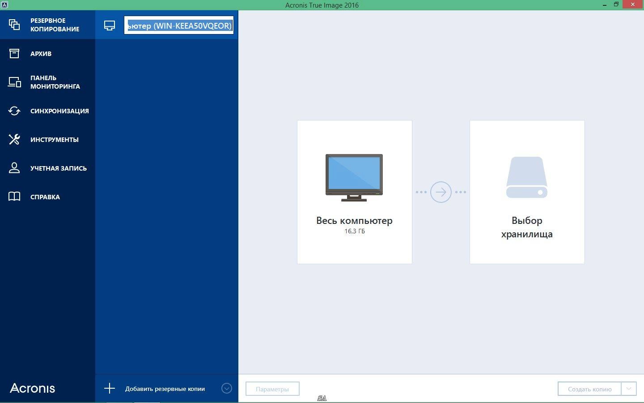
Task: Click the arrow circle between source and destination
Action: 441,192
